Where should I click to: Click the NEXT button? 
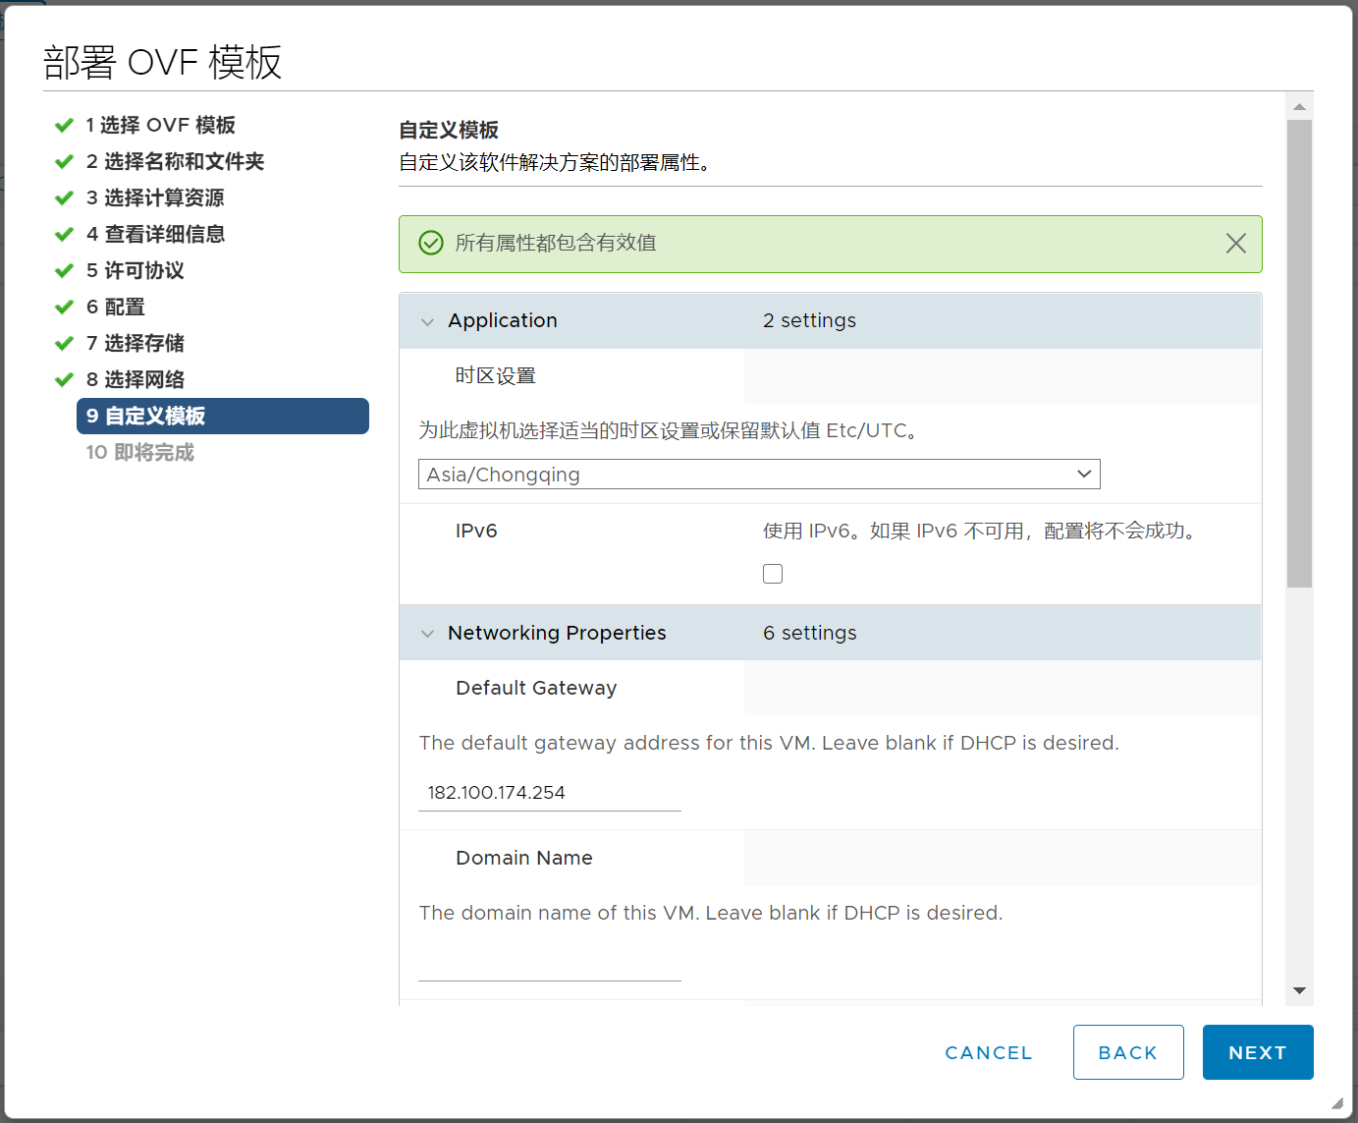1257,1052
